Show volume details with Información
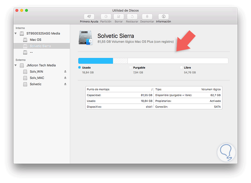Viewport: 251px width, 183px height. tap(163, 17)
